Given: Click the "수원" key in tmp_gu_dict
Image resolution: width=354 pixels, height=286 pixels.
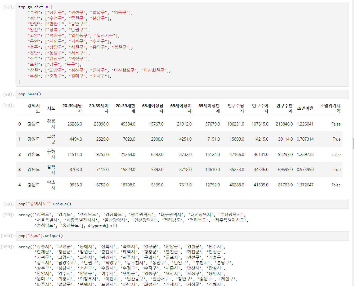Looking at the screenshot, I should [34, 12].
